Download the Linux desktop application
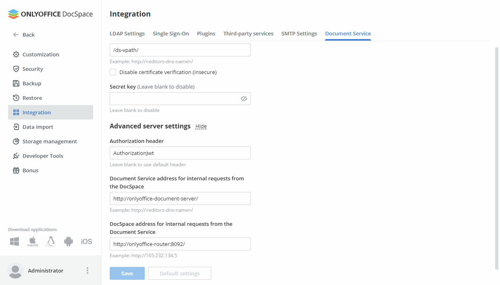This screenshot has width=500, height=285. [50, 241]
